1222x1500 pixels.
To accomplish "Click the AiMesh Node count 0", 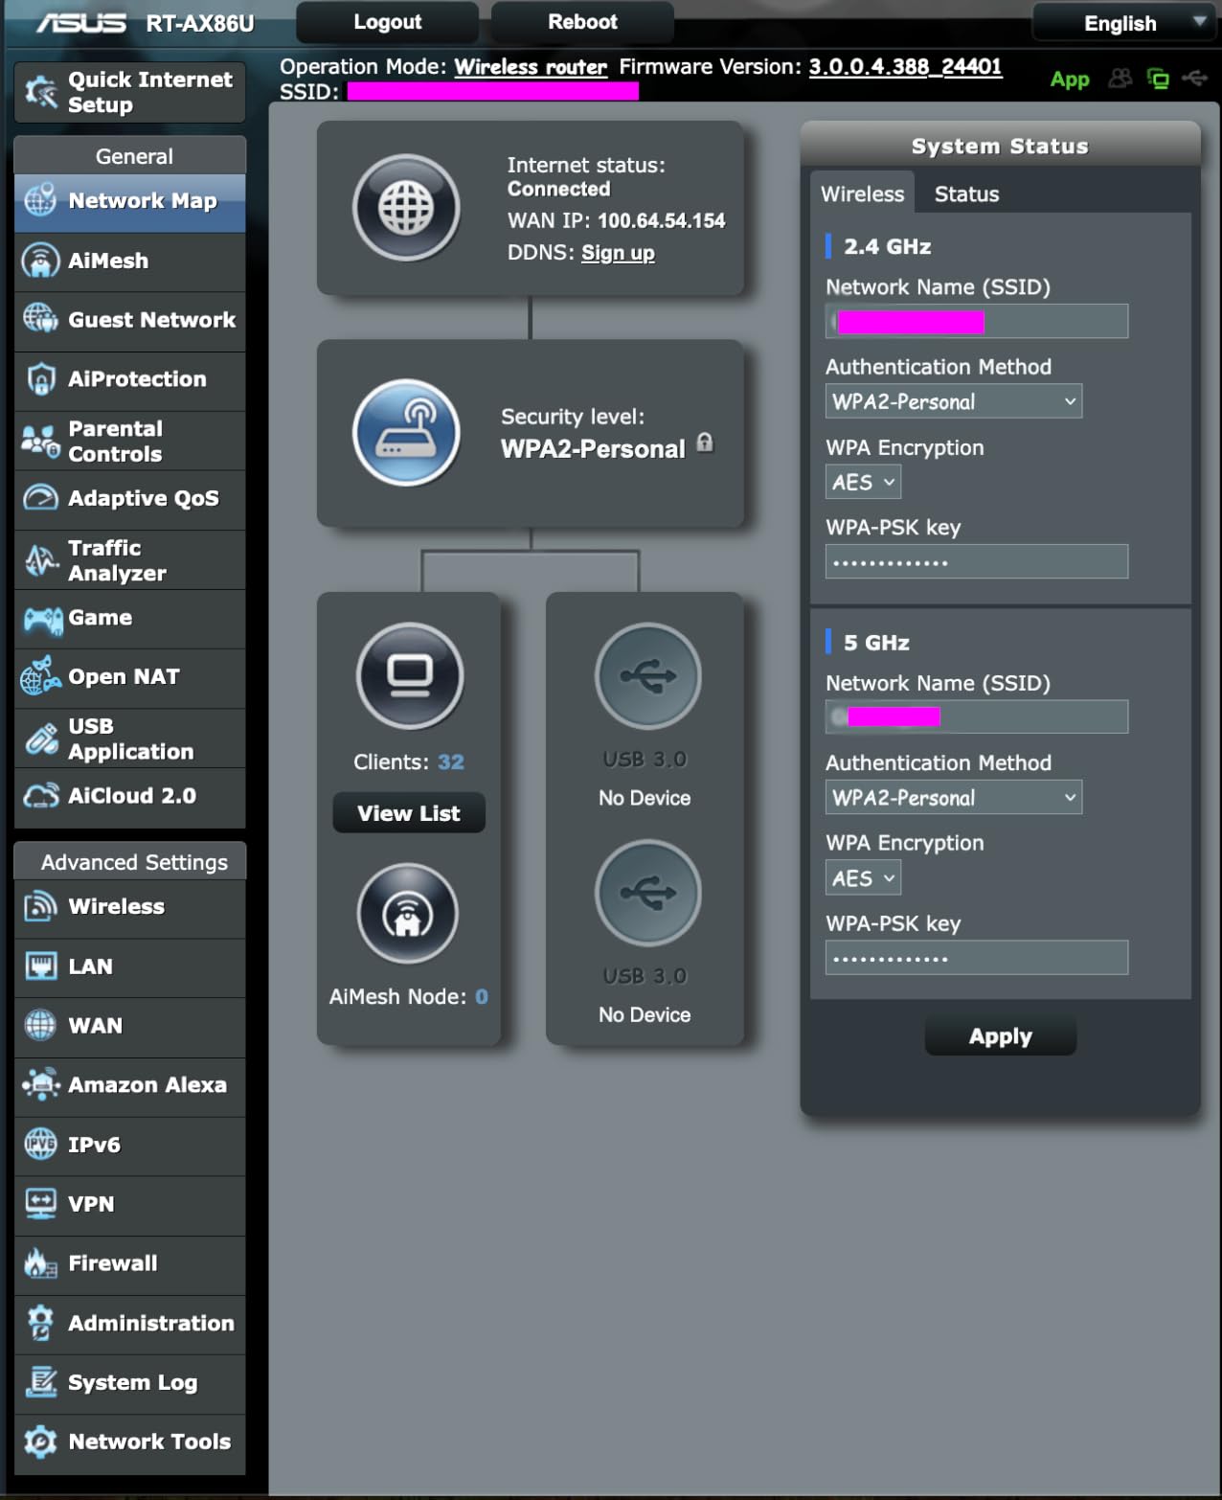I will click(x=482, y=997).
